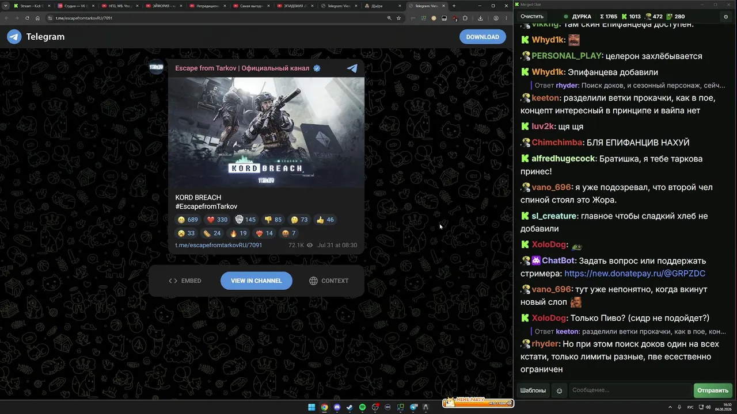Viewport: 737px width, 414px height.
Task: Open Windows Start menu
Action: point(311,407)
